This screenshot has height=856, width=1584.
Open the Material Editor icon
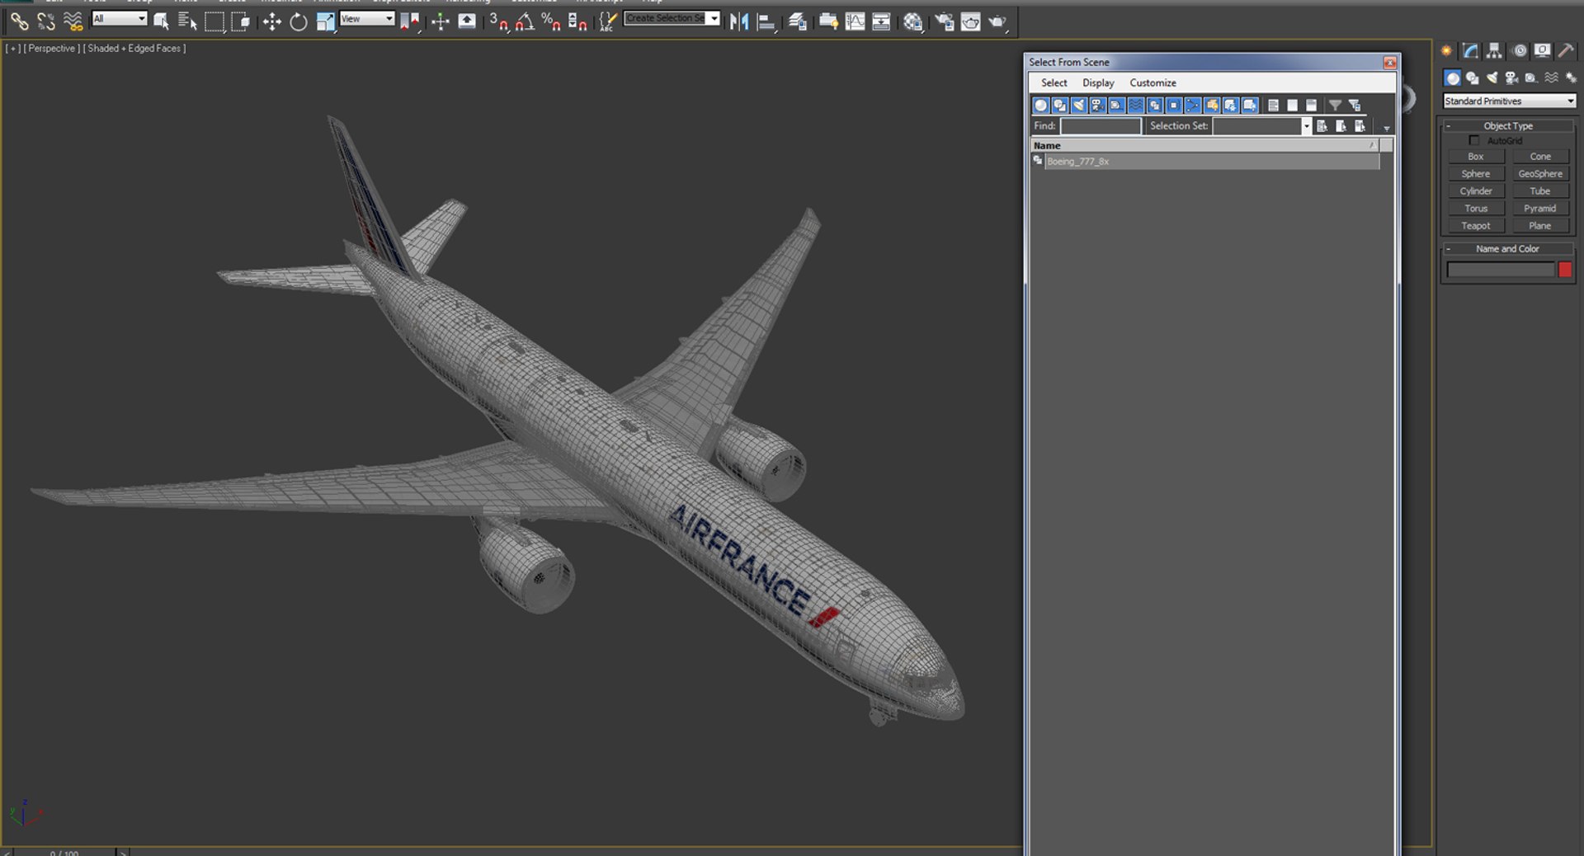click(912, 21)
